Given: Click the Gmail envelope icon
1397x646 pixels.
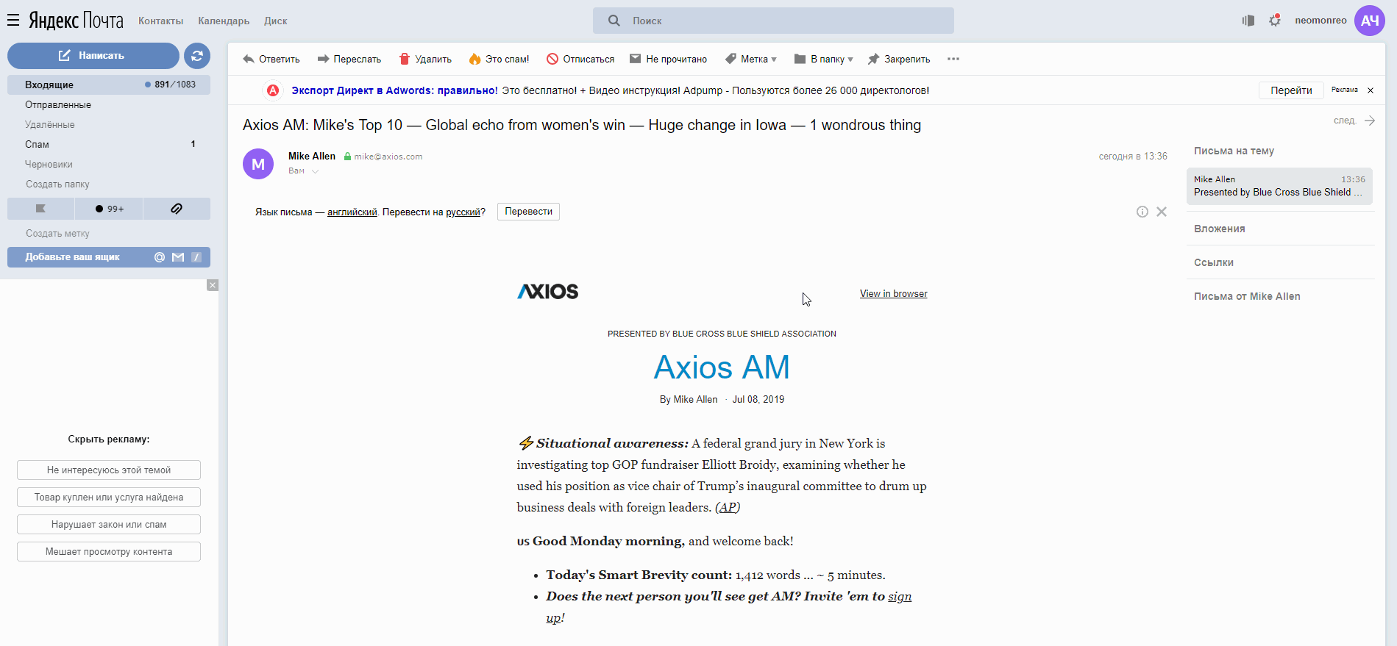Looking at the screenshot, I should [178, 257].
